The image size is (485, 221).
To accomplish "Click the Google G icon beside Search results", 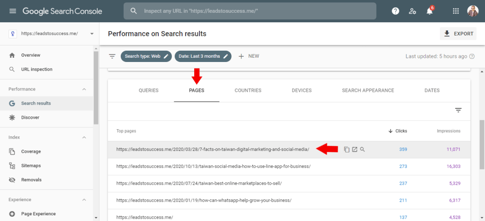I will coord(12,104).
